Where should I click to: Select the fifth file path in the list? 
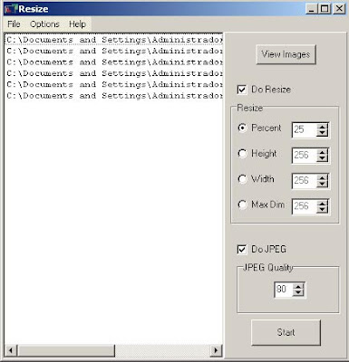pyautogui.click(x=114, y=84)
